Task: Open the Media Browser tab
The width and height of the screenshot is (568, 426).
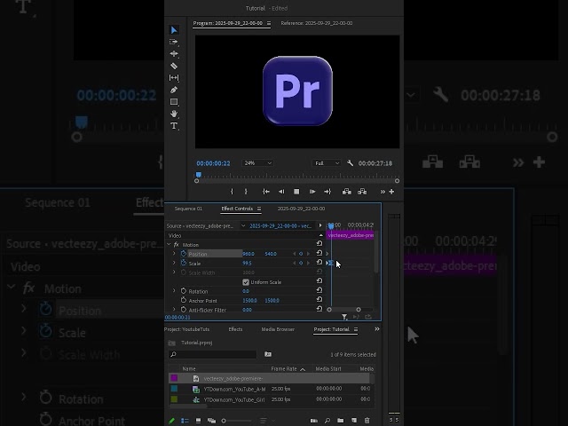Action: pos(278,329)
